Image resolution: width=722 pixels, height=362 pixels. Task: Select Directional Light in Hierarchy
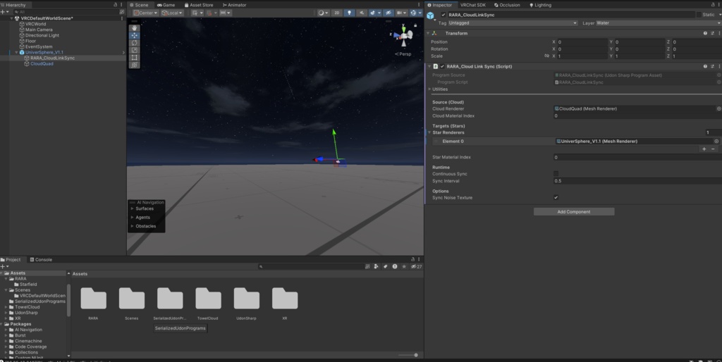pos(42,35)
